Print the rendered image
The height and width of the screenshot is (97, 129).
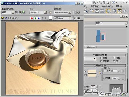click(x=13, y=18)
